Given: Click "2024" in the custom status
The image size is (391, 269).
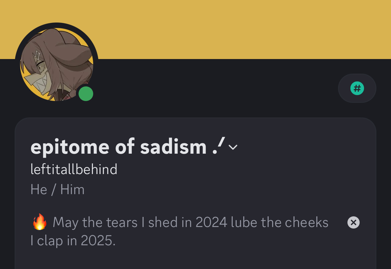Looking at the screenshot, I should 211,222.
